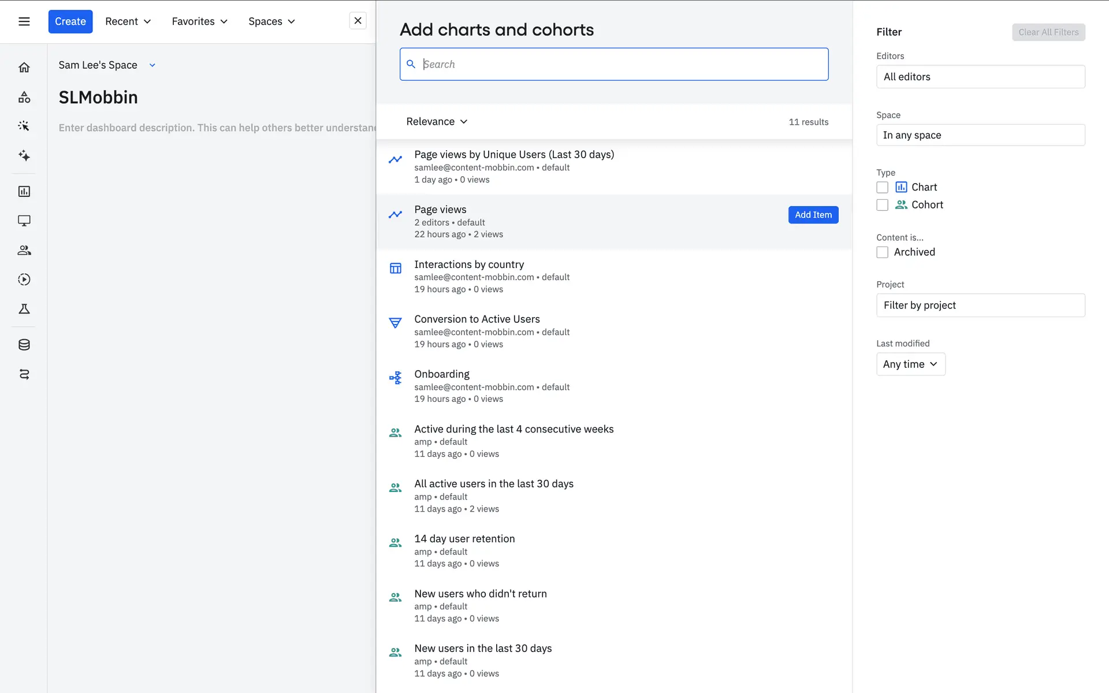Open the Favorites menu
1109x693 pixels.
(x=199, y=21)
